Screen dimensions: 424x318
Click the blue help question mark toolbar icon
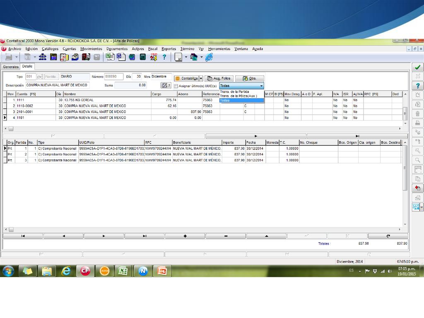click(x=164, y=57)
